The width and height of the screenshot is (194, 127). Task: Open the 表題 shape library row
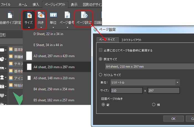[x=16, y=57]
